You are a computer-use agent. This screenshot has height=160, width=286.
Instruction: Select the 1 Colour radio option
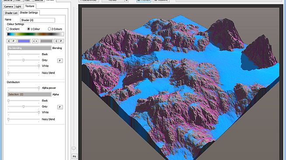(33, 29)
